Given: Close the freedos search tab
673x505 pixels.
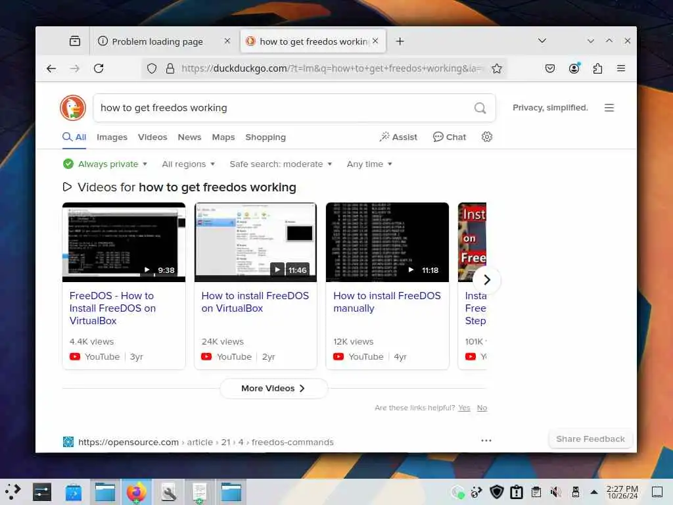Looking at the screenshot, I should pos(375,41).
